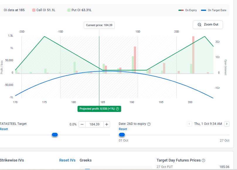Advance target date with right chevron
237x170 pixels.
[x=227, y=124]
